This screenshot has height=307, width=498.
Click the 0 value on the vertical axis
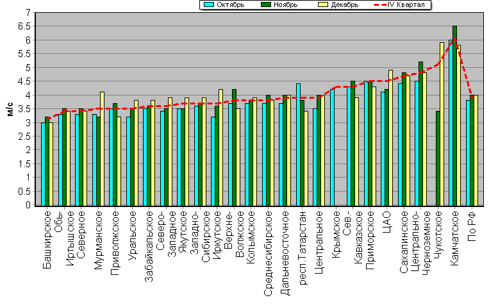click(x=28, y=205)
